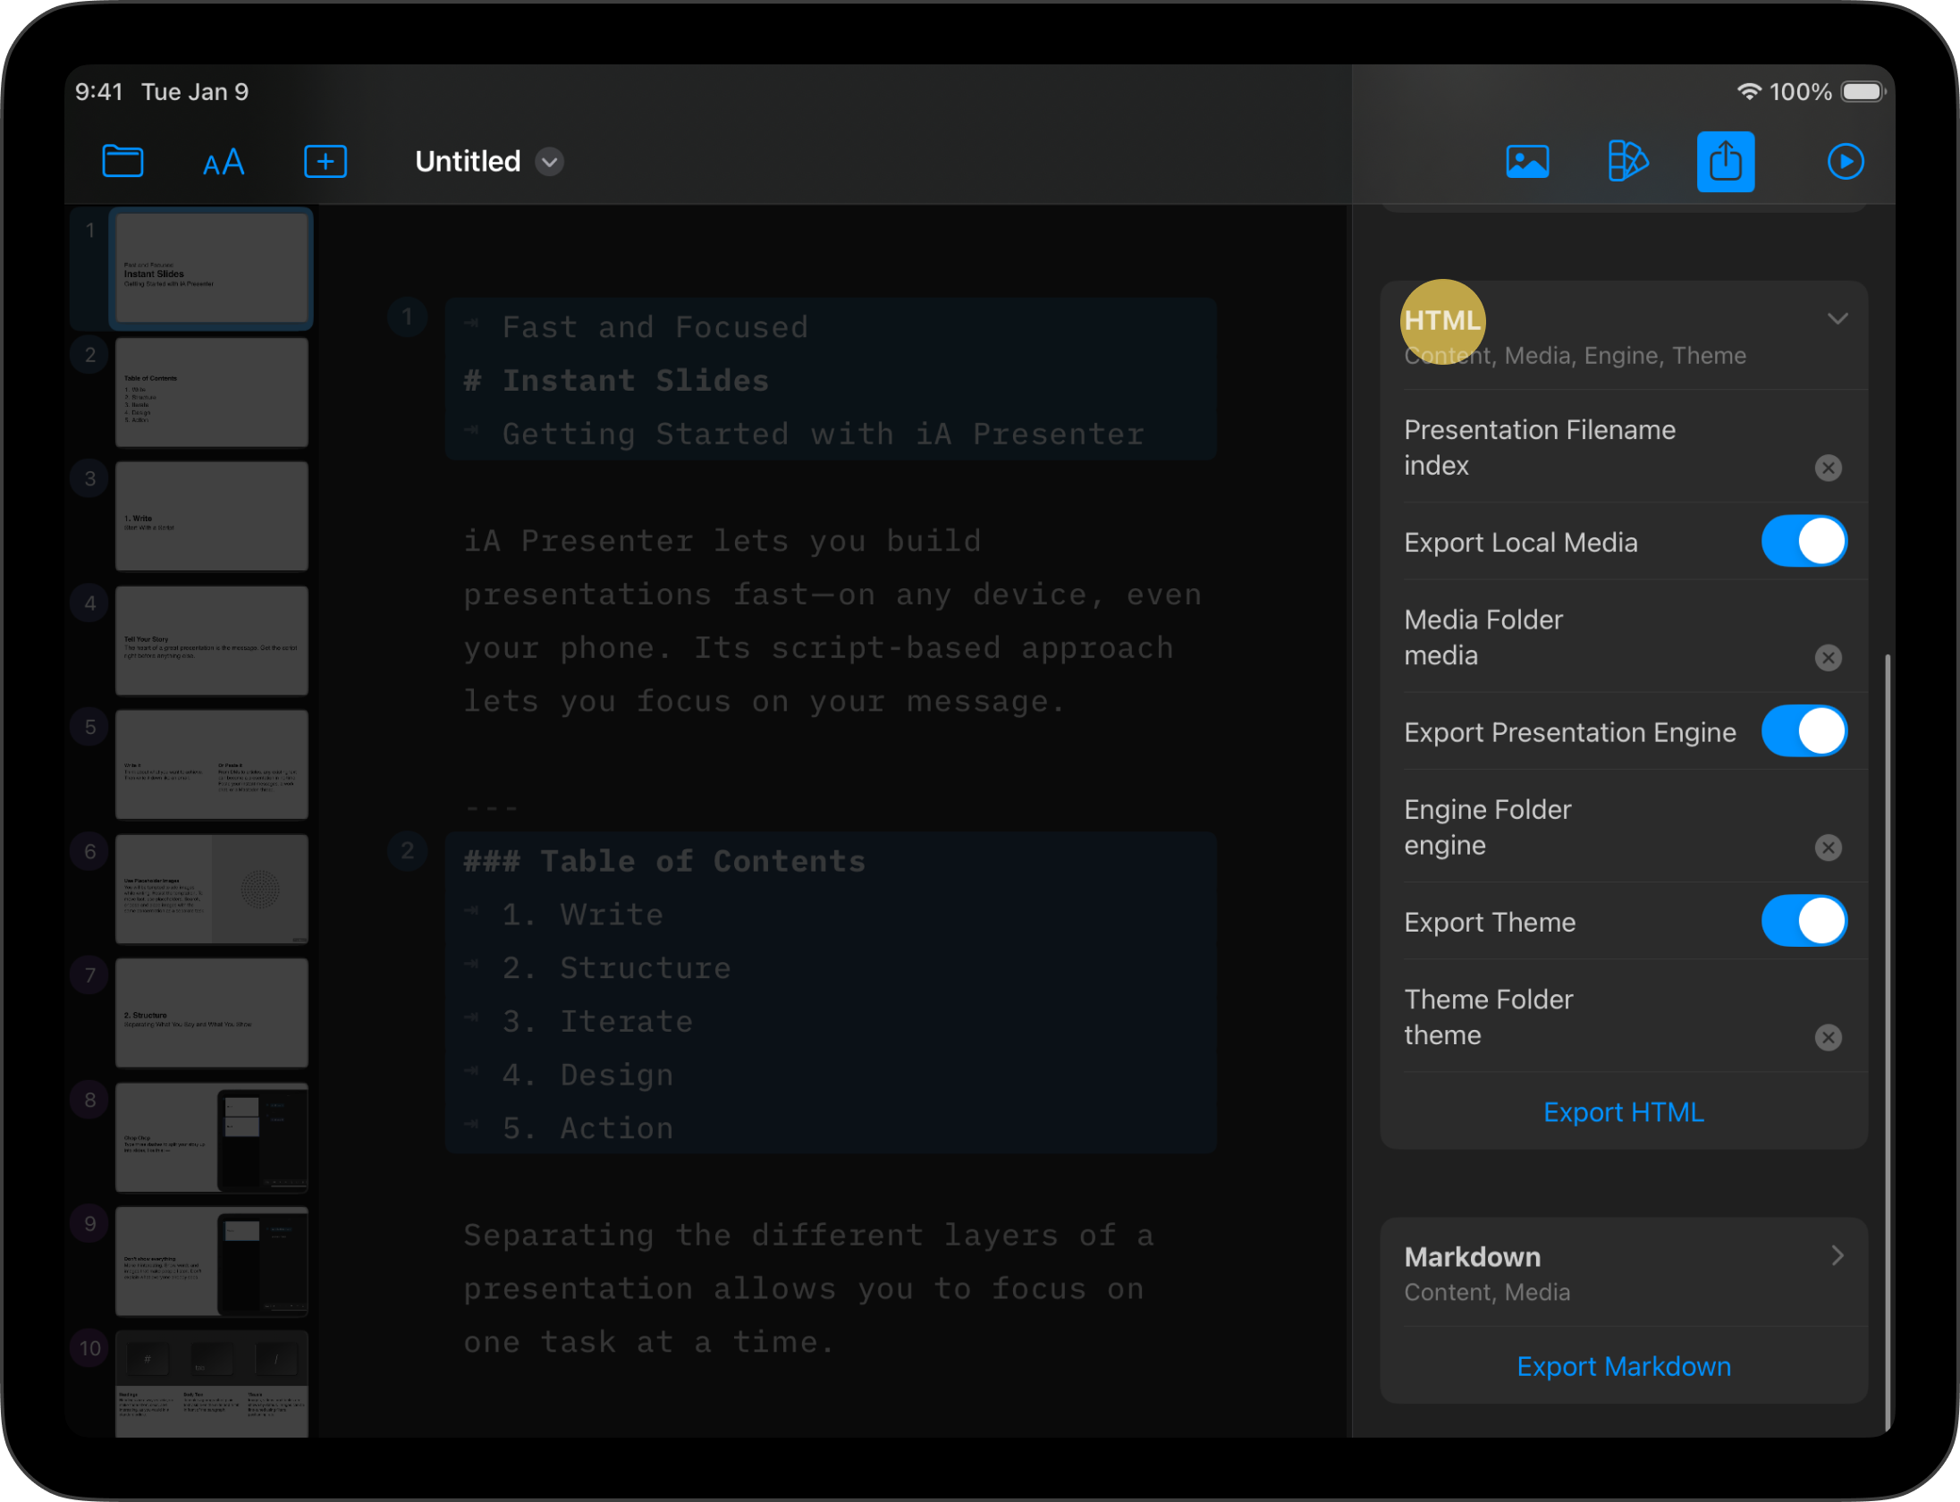Click the Export Markdown link
The image size is (1960, 1502).
click(1623, 1366)
